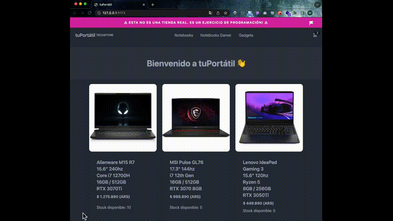Viewport: 393px width, 221px height.
Task: Open the green M profile avatar
Action: [x=310, y=13]
